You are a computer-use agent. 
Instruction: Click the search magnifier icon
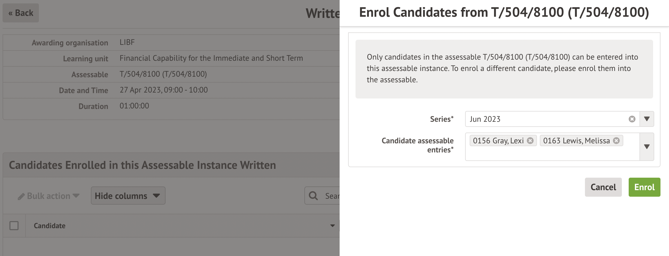(313, 196)
